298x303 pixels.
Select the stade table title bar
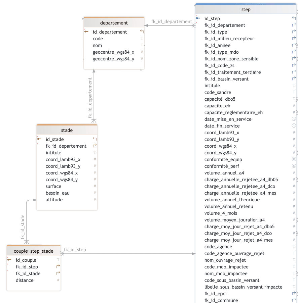pyautogui.click(x=67, y=130)
